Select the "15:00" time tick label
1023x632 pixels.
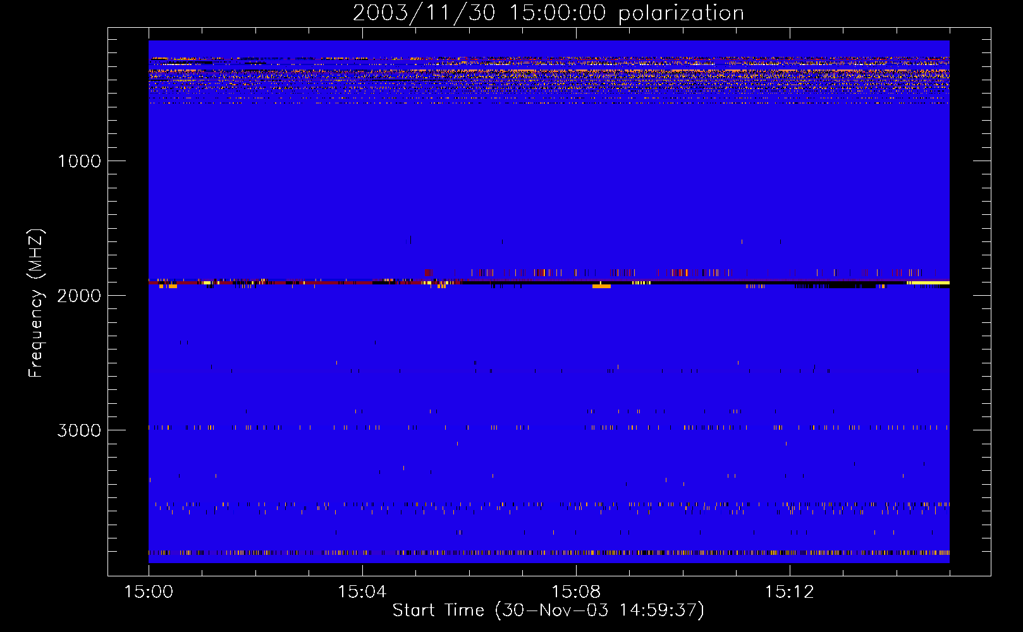pos(149,592)
